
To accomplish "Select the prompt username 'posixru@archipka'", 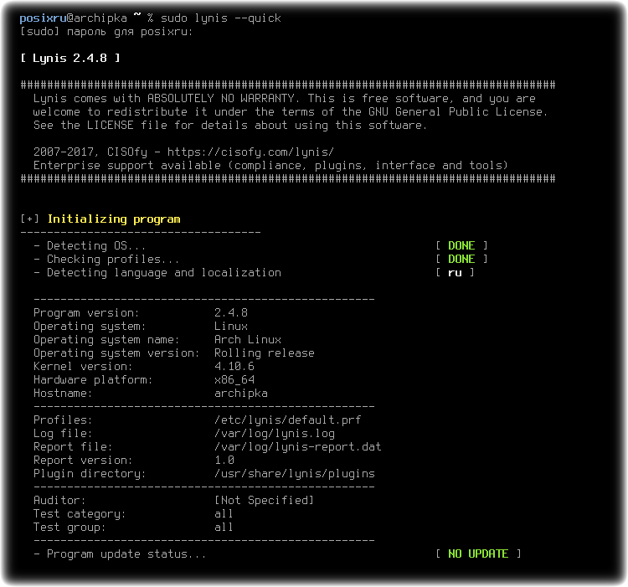I will click(x=74, y=18).
